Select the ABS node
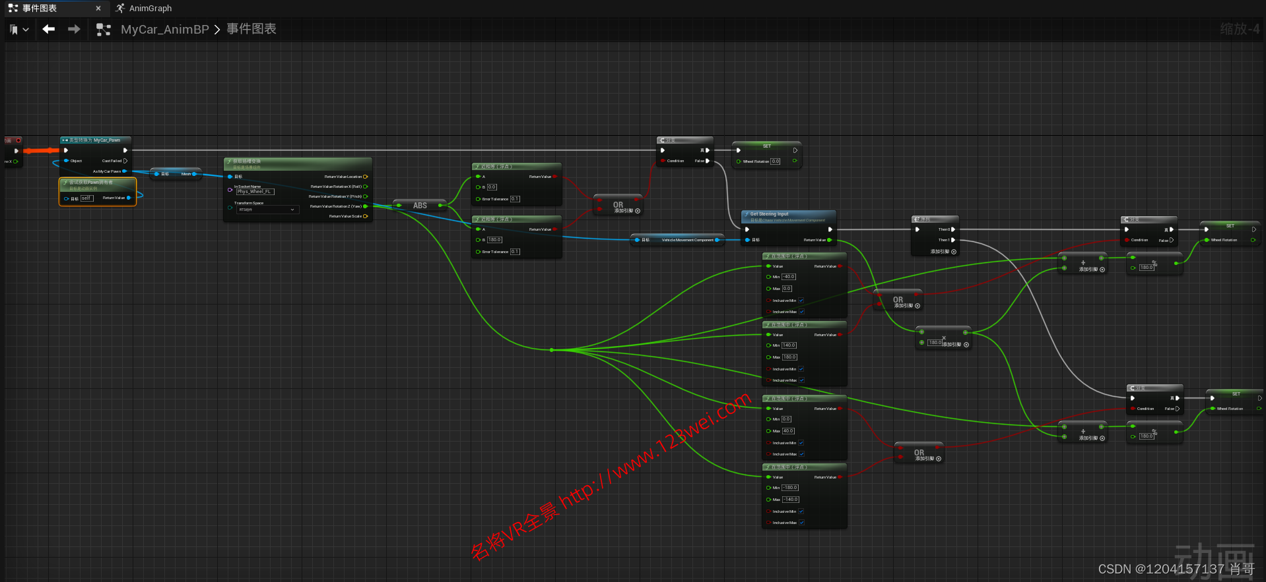 (420, 206)
